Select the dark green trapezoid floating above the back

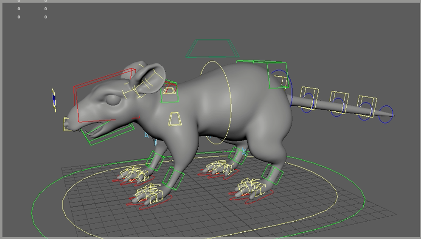click(212, 49)
